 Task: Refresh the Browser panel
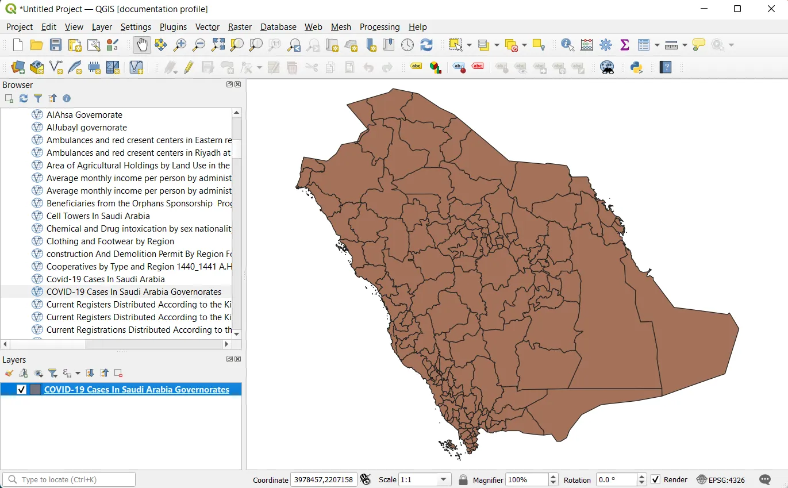click(24, 98)
